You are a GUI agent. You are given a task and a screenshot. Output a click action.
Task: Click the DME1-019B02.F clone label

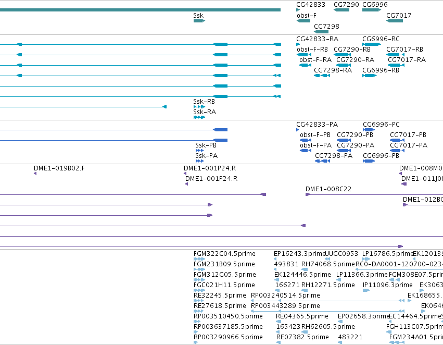click(59, 168)
